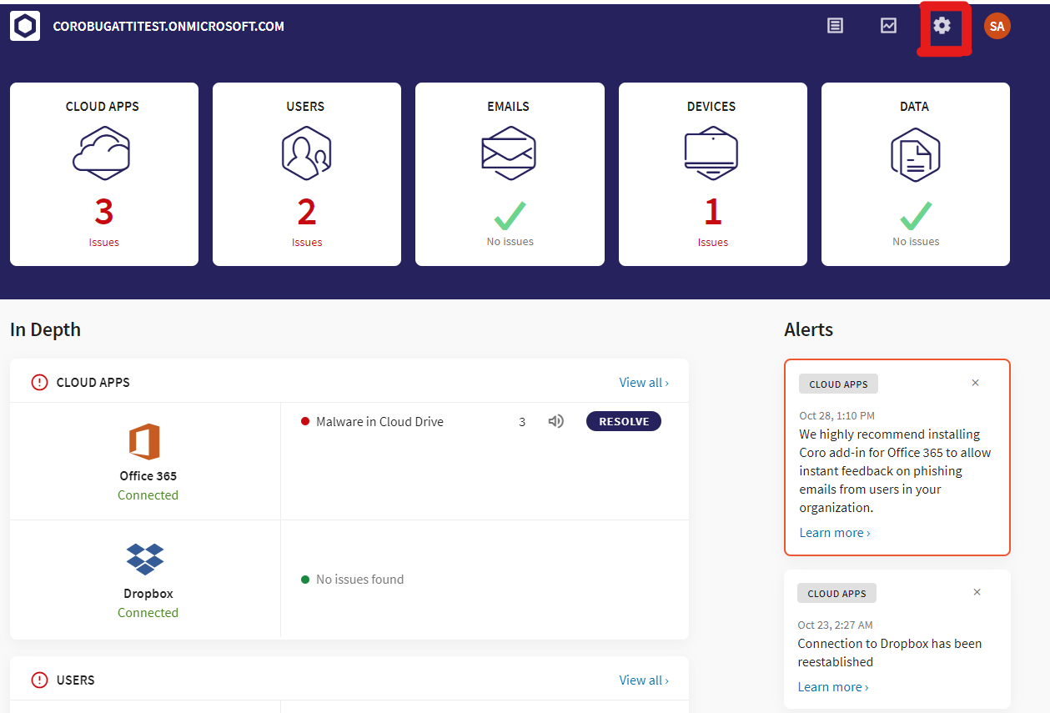The image size is (1050, 713).
Task: Click the COROBUGATTITEST.ONMICROSOFT.COM workspace name
Action: [x=168, y=26]
